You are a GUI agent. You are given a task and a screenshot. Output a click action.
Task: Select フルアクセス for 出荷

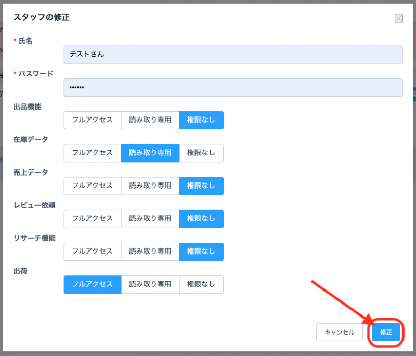click(93, 285)
